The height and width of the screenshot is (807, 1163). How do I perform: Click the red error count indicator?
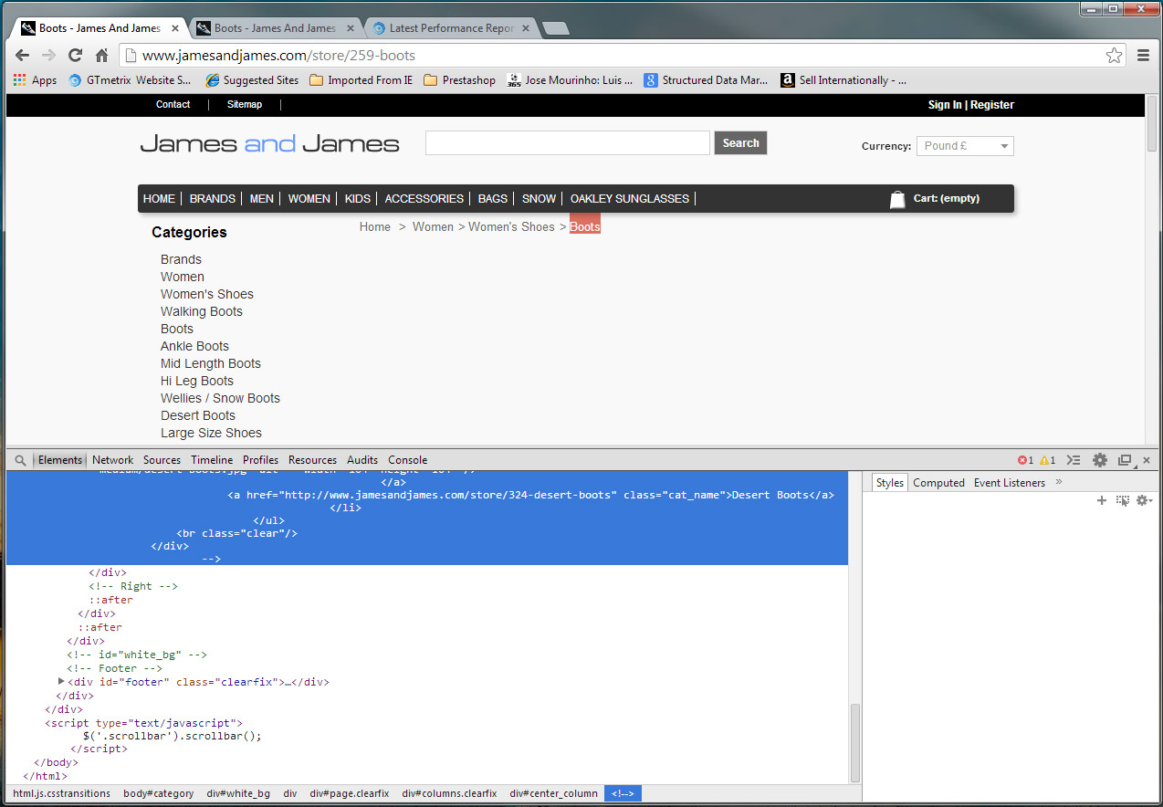pyautogui.click(x=1025, y=460)
